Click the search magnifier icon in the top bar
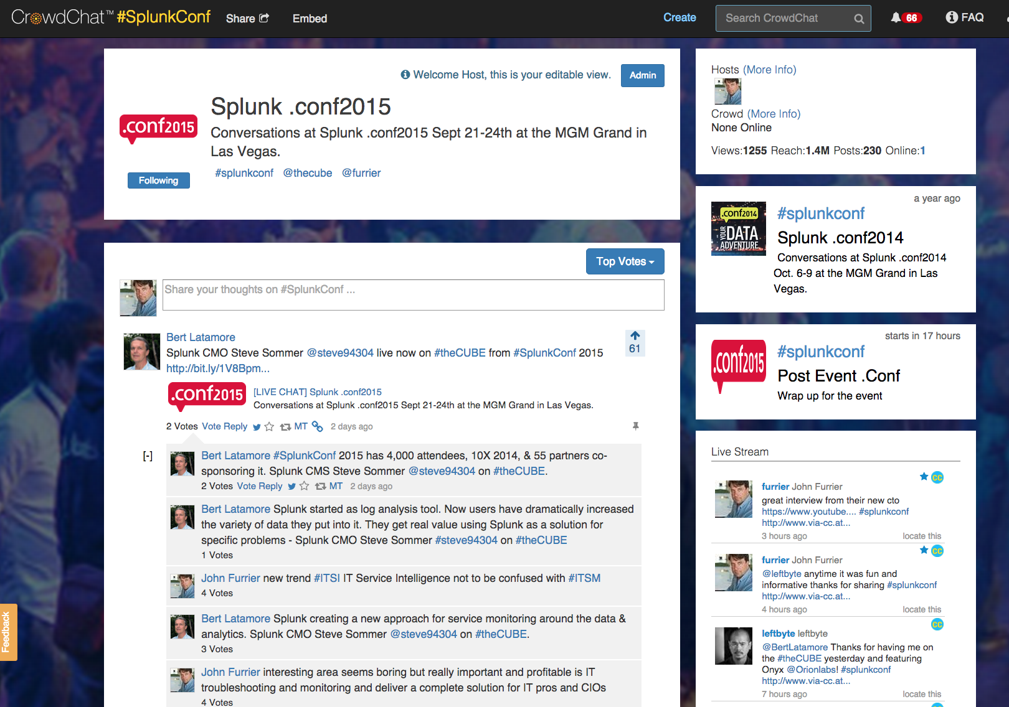 tap(859, 19)
